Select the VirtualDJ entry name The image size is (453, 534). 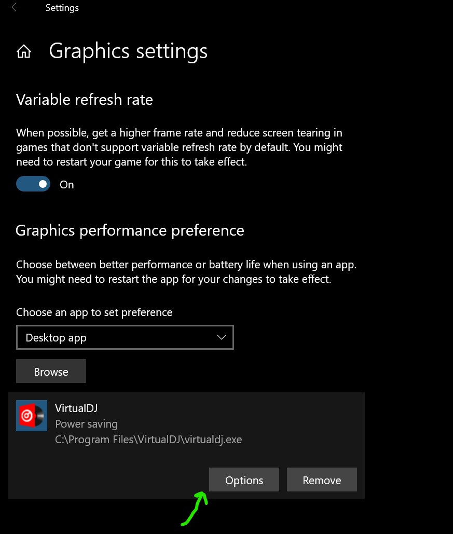[x=76, y=408]
